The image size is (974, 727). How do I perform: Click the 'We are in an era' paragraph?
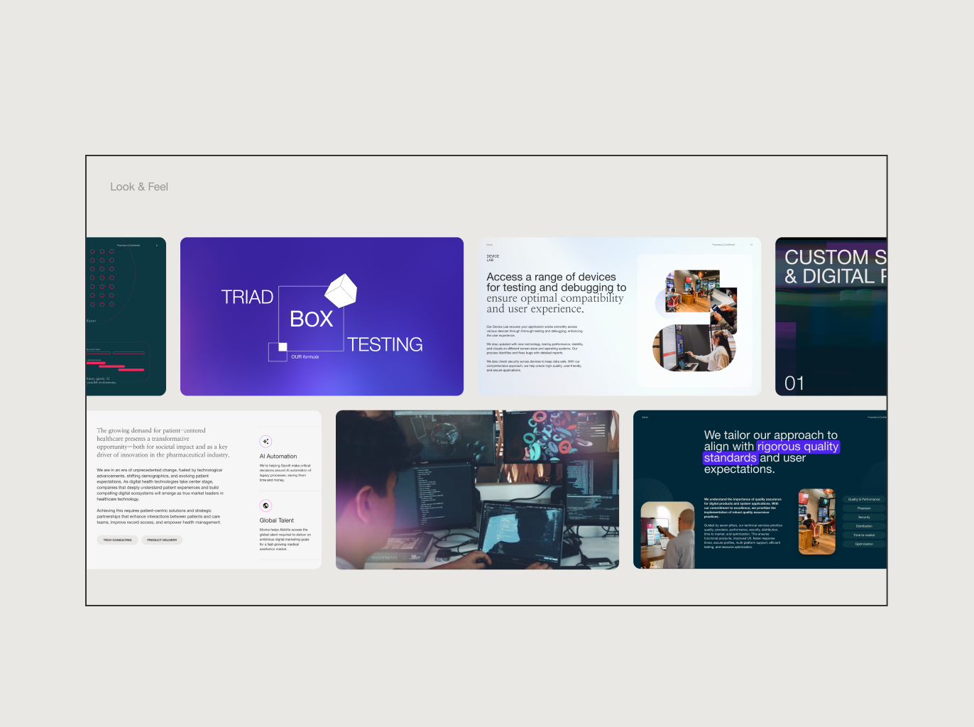(160, 484)
